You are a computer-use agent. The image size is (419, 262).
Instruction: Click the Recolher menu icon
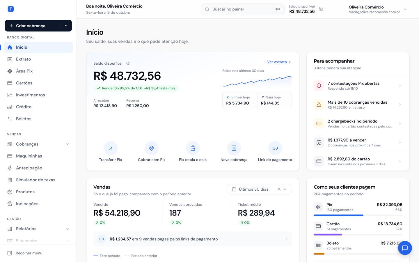tap(10, 253)
